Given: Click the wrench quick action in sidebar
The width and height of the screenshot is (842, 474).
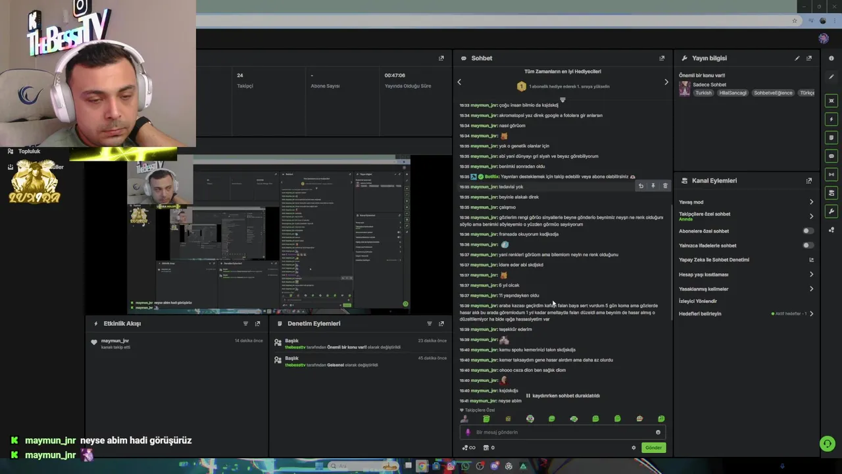Looking at the screenshot, I should [x=831, y=211].
